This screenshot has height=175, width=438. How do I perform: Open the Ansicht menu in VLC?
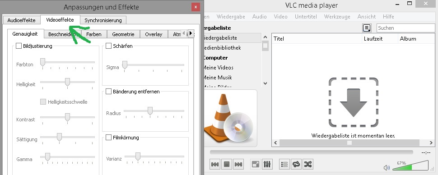click(367, 17)
